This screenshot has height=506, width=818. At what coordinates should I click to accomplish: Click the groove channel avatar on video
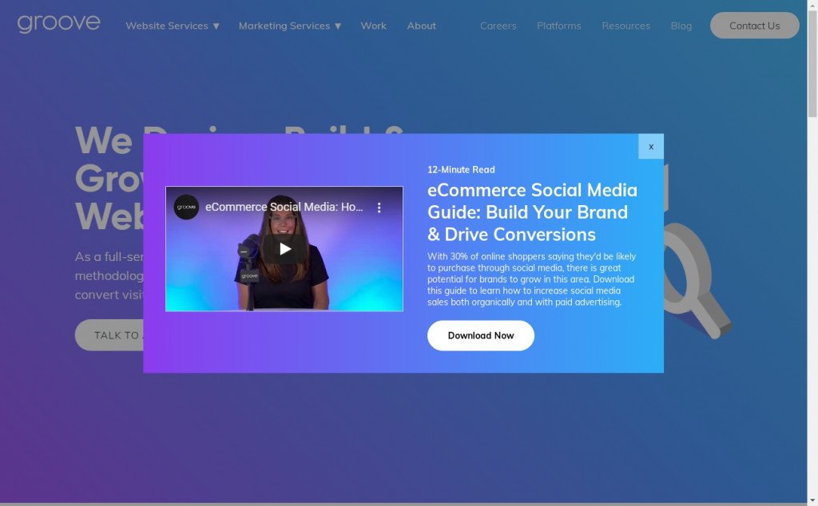(x=186, y=207)
